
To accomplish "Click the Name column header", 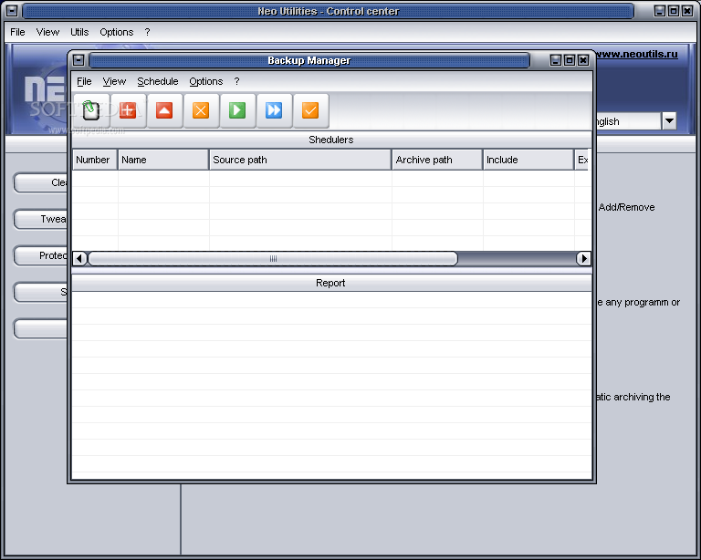I will pyautogui.click(x=163, y=160).
